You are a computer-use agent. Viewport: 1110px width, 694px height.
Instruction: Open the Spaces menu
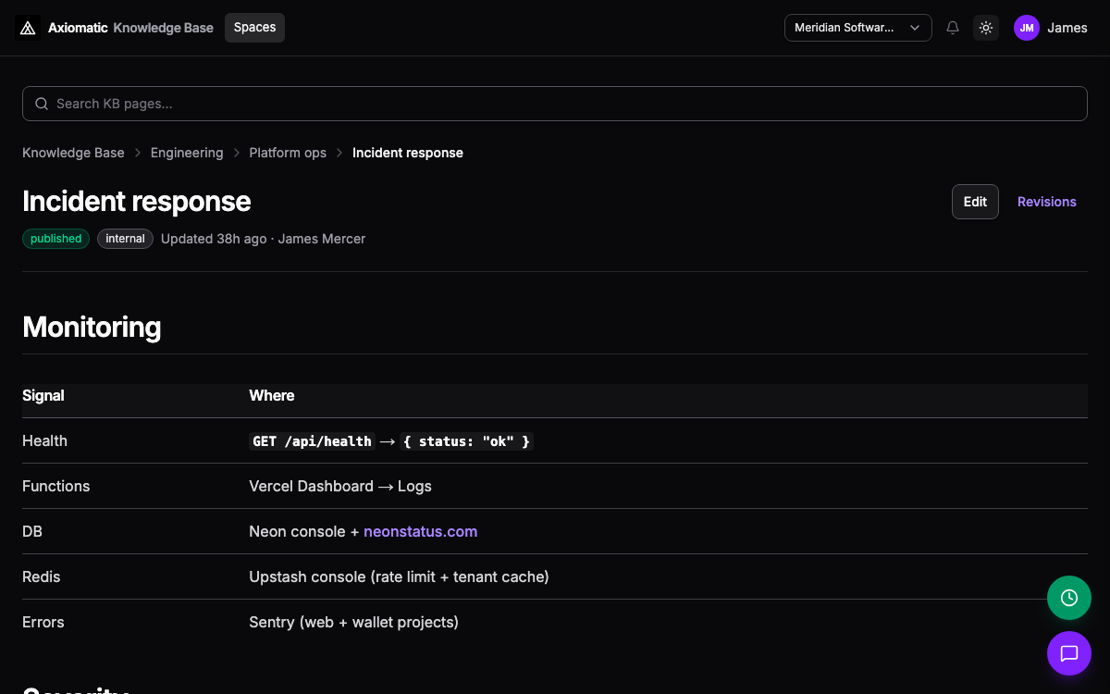254,28
